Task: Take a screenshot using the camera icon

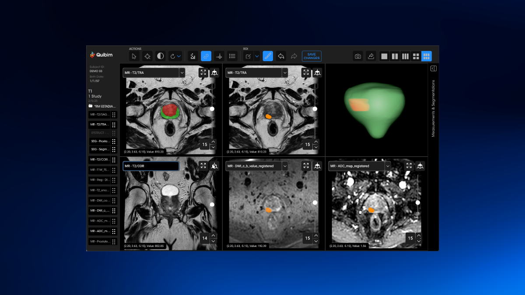Action: pyautogui.click(x=357, y=56)
